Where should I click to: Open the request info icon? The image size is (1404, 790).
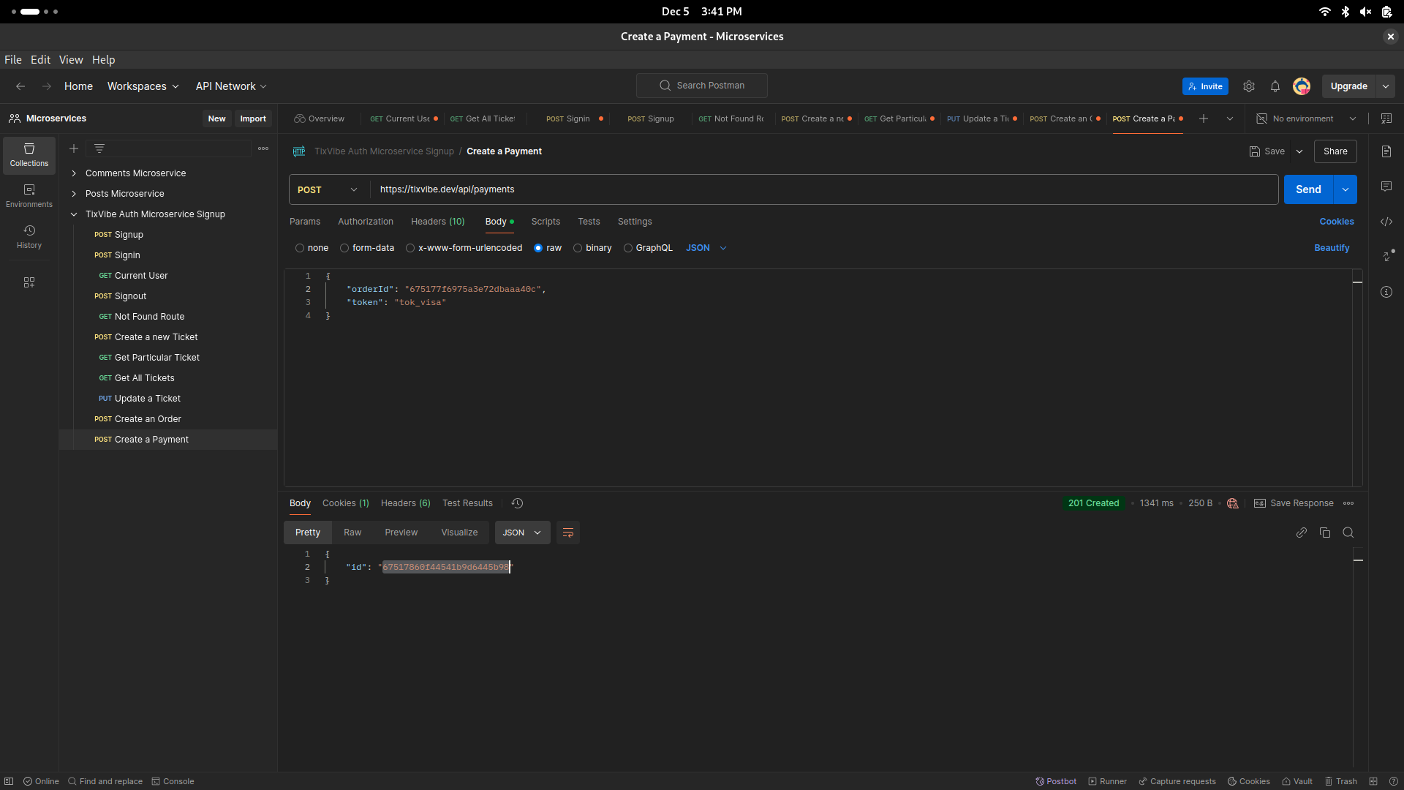(x=1386, y=292)
